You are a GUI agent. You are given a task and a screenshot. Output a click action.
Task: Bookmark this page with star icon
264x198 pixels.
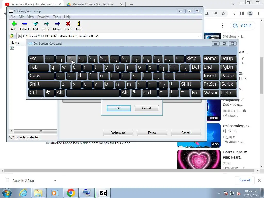[x=223, y=13]
